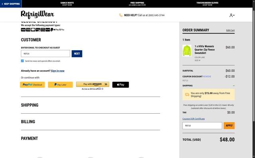Open Samco Boots Shop Now banner
Image resolution: width=255 pixels, height=158 pixels.
click(x=67, y=4)
